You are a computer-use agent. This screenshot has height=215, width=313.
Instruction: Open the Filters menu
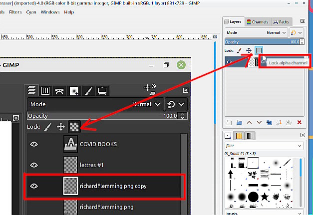(x=15, y=12)
